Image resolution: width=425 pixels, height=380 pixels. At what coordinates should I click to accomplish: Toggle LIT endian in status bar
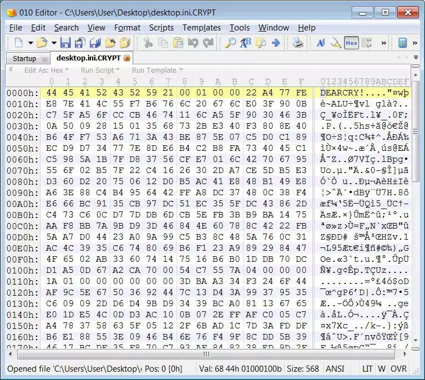(367, 369)
